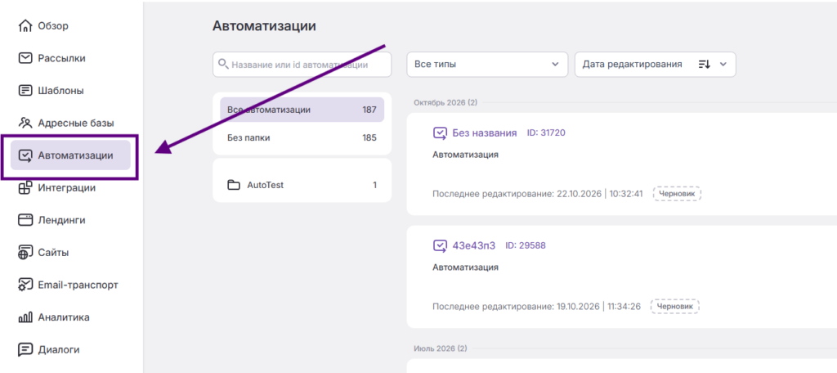
Task: Click the Email-транспорт gear envelope icon
Action: coord(25,285)
